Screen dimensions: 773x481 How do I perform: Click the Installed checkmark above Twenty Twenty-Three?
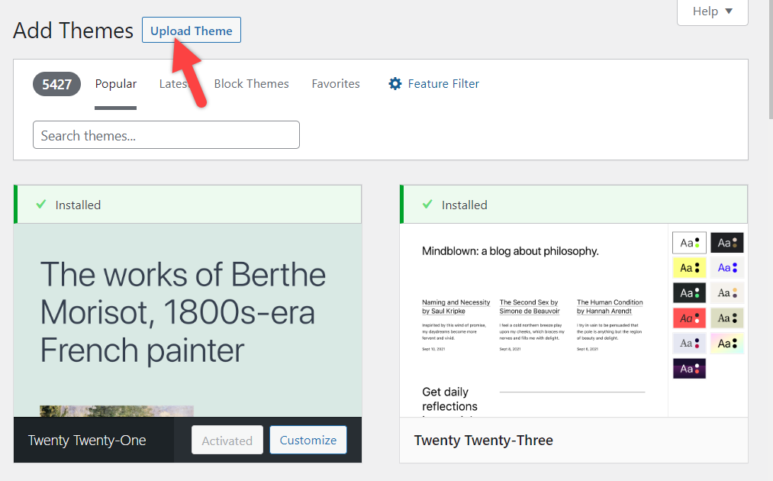pos(427,205)
